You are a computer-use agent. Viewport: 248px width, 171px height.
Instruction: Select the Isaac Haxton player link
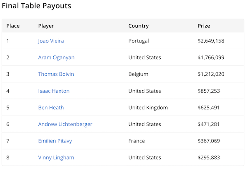pyautogui.click(x=54, y=91)
